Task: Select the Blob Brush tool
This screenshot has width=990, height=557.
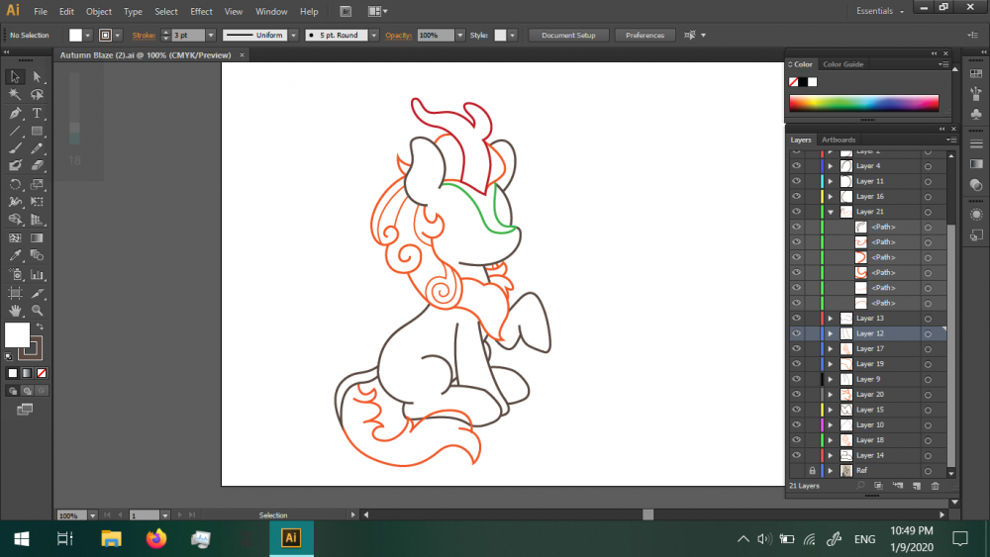Action: coord(15,166)
